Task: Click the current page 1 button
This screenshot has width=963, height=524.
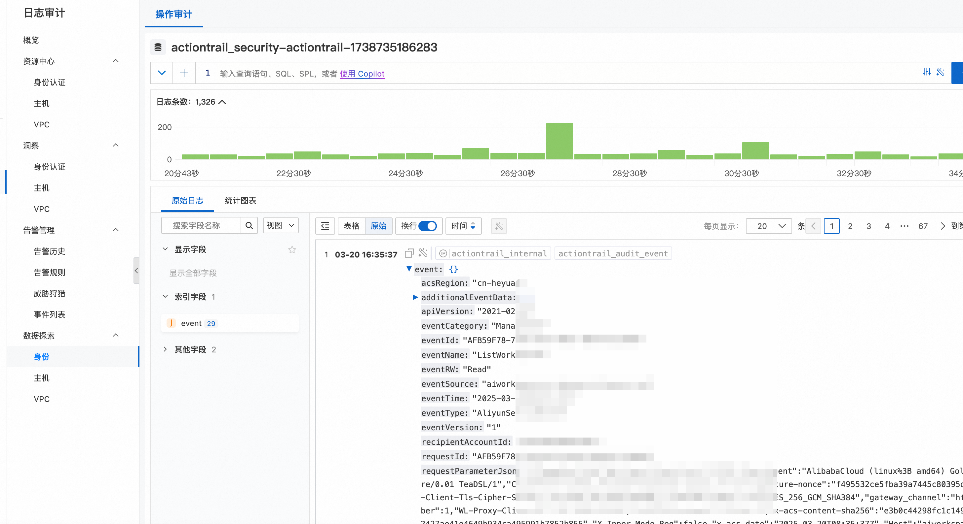Action: [832, 226]
